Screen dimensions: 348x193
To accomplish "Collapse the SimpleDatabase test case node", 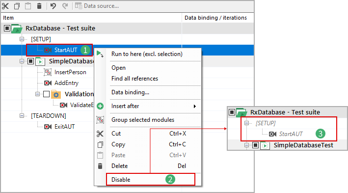I will [x=22, y=61].
